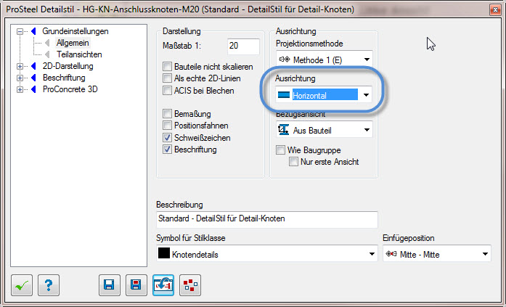This screenshot has width=506, height=307.
Task: Click blue arrow icon next to 2D-Darstellung
Action: pos(33,66)
